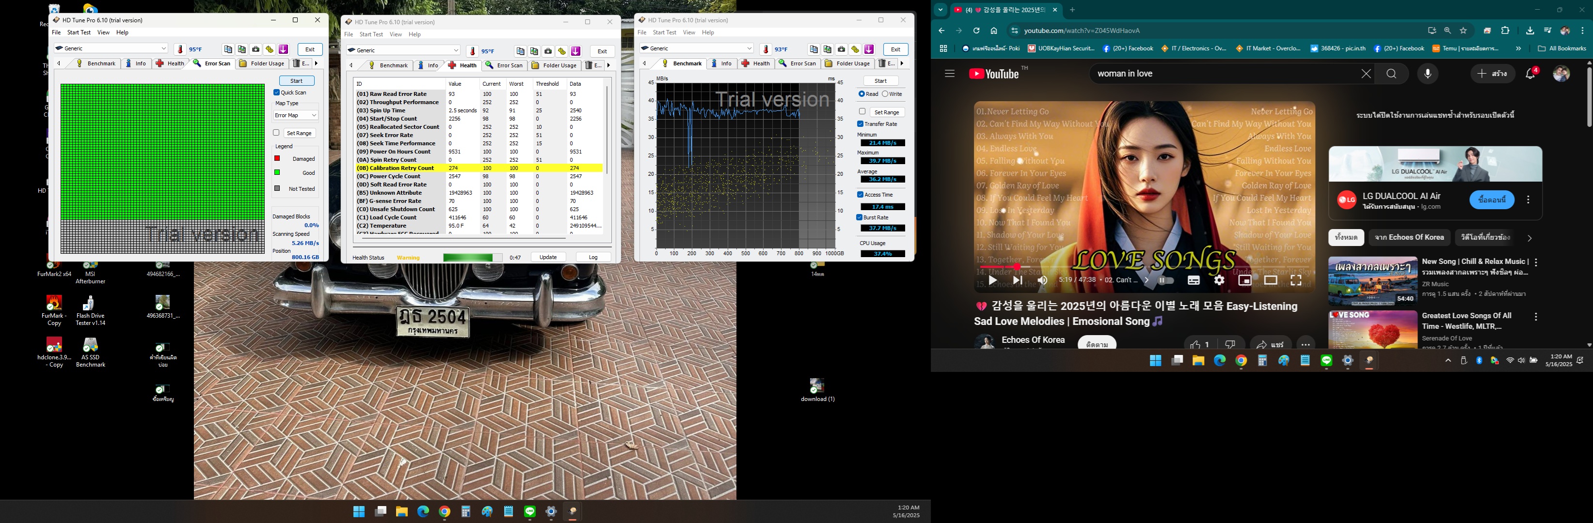This screenshot has width=1593, height=523.
Task: Click temperature thermometer icon in Health window
Action: 473,51
